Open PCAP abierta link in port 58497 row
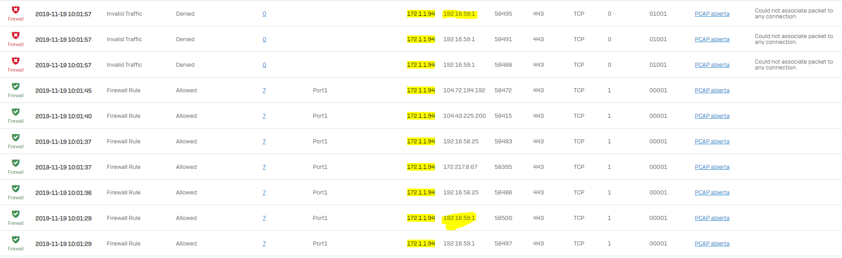842x258 pixels. pos(712,244)
